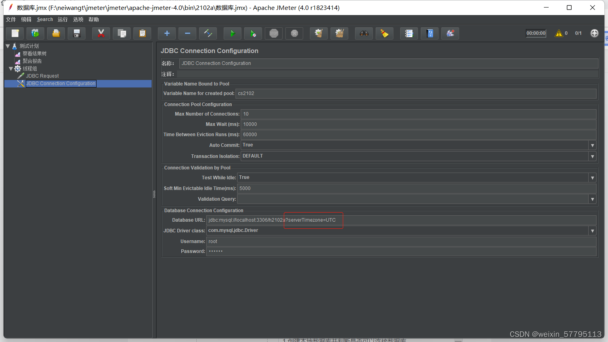
Task: Click the Copy icon in toolbar
Action: point(122,33)
